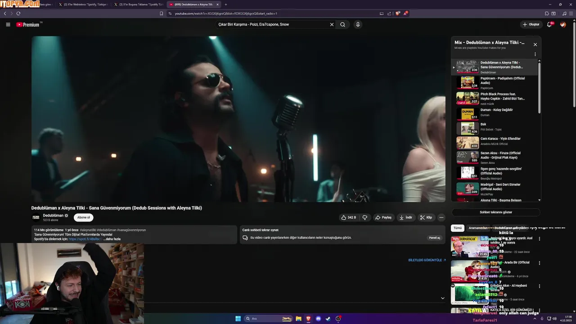
Task: Go back with the browser arrow
Action: tap(5, 13)
